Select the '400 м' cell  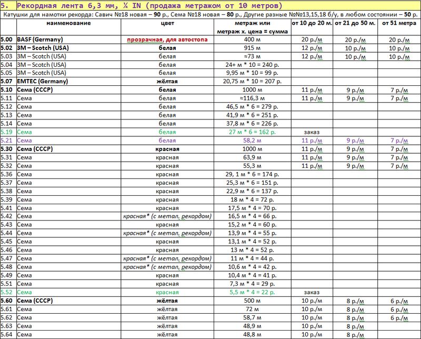click(253, 39)
